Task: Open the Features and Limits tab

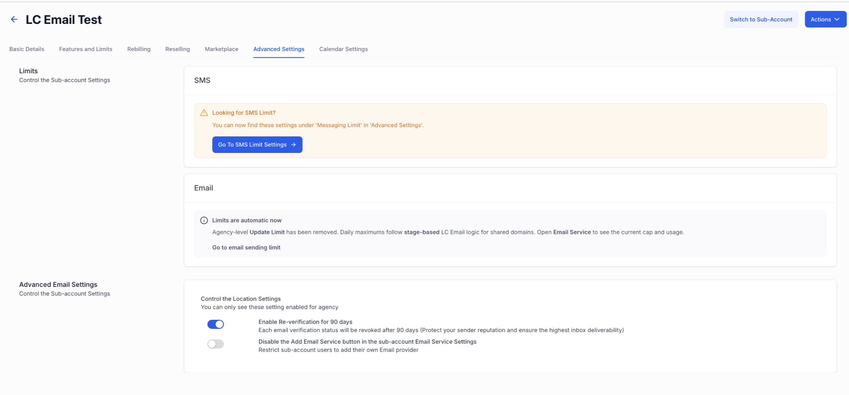Action: click(86, 49)
